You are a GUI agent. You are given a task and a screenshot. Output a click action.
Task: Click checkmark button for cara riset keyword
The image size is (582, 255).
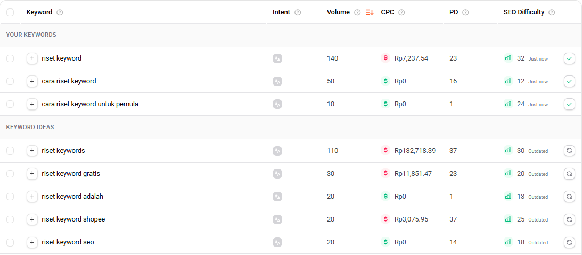[x=569, y=81]
